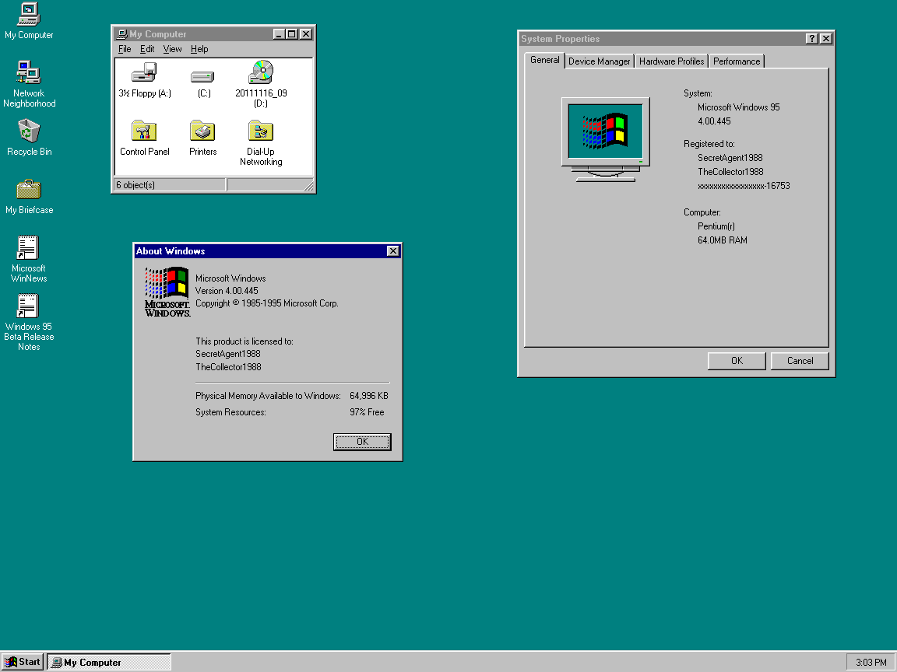Open the View menu in My Computer
This screenshot has height=672, width=897.
[172, 48]
